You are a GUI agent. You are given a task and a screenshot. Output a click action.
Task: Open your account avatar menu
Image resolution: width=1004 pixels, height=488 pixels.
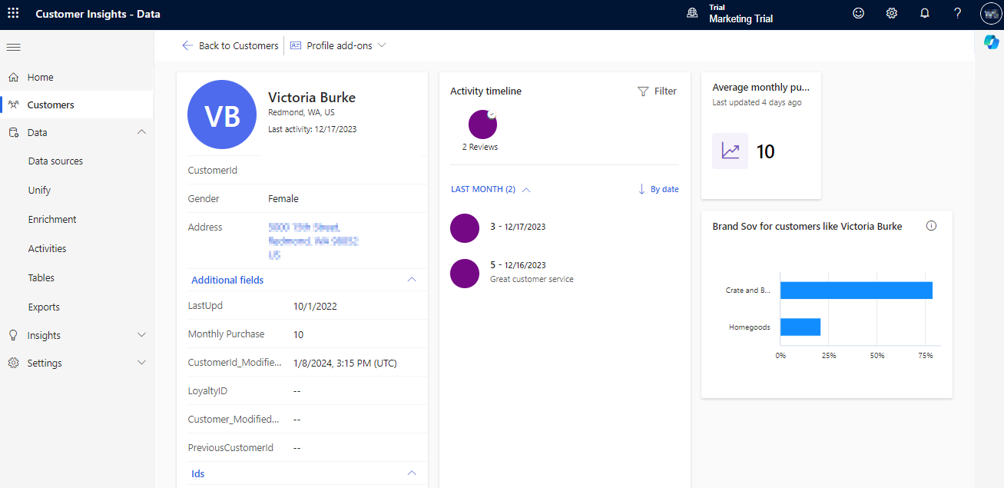990,13
